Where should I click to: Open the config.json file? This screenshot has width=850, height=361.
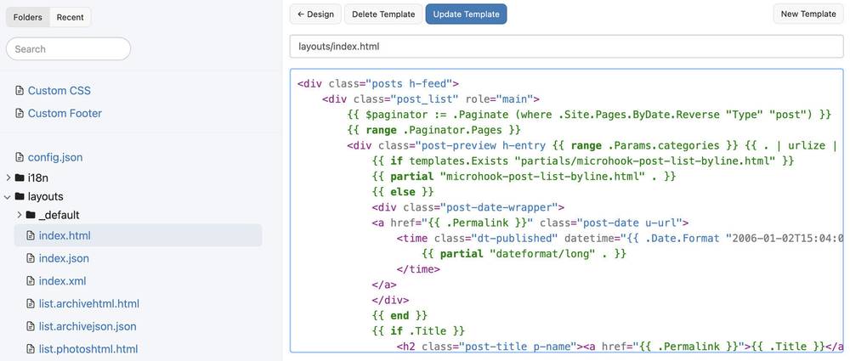[x=55, y=158]
